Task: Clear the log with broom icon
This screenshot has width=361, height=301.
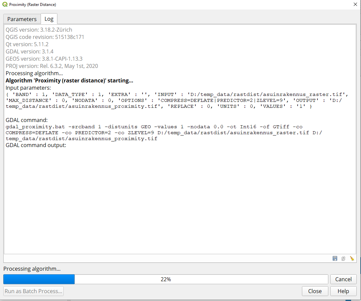Action: [352, 258]
